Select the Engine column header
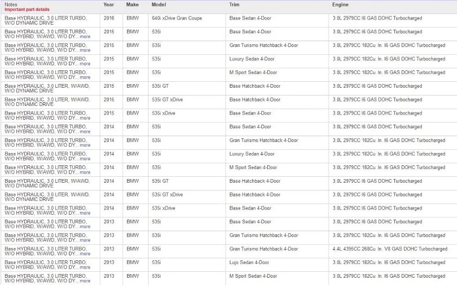This screenshot has height=285, width=457. click(340, 5)
